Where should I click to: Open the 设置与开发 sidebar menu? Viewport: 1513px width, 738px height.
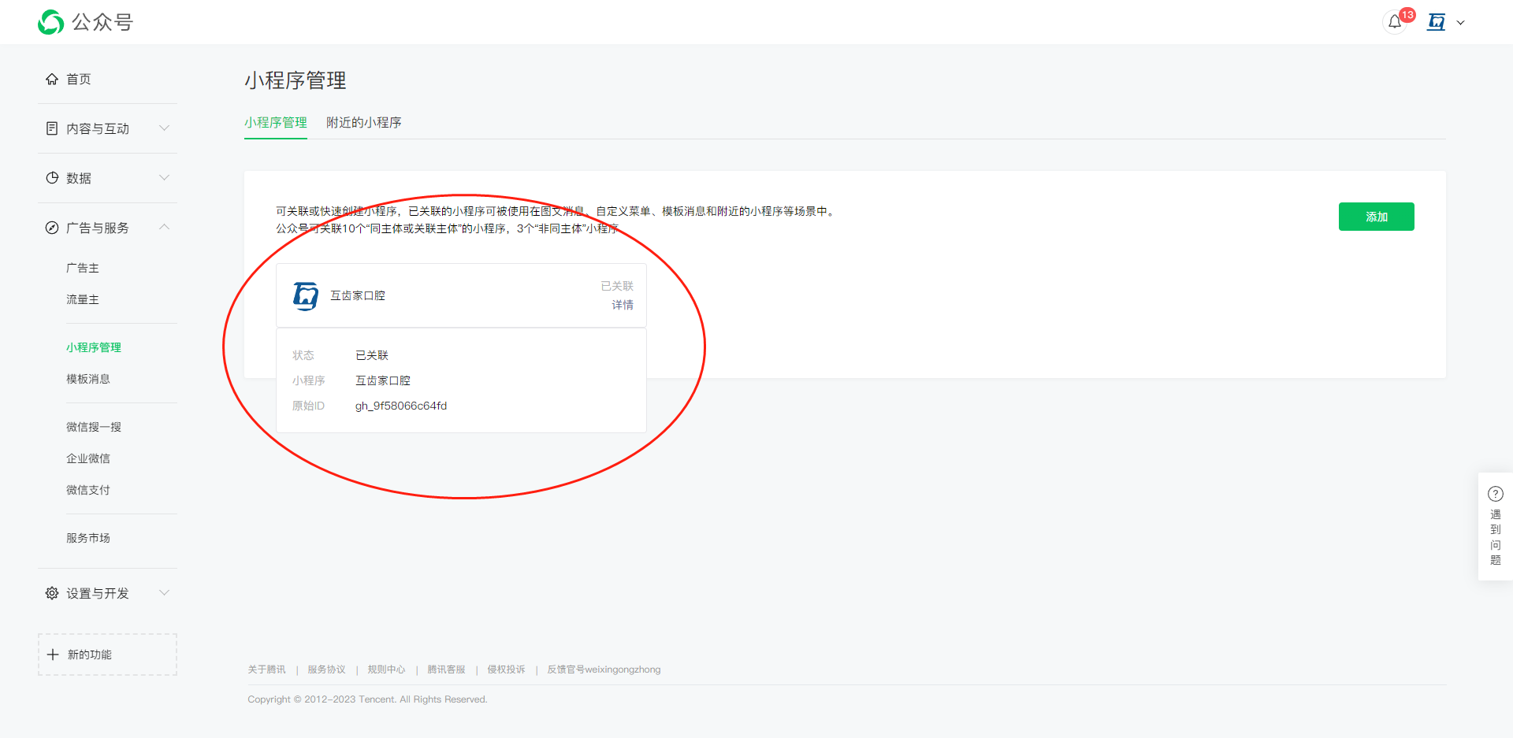98,593
